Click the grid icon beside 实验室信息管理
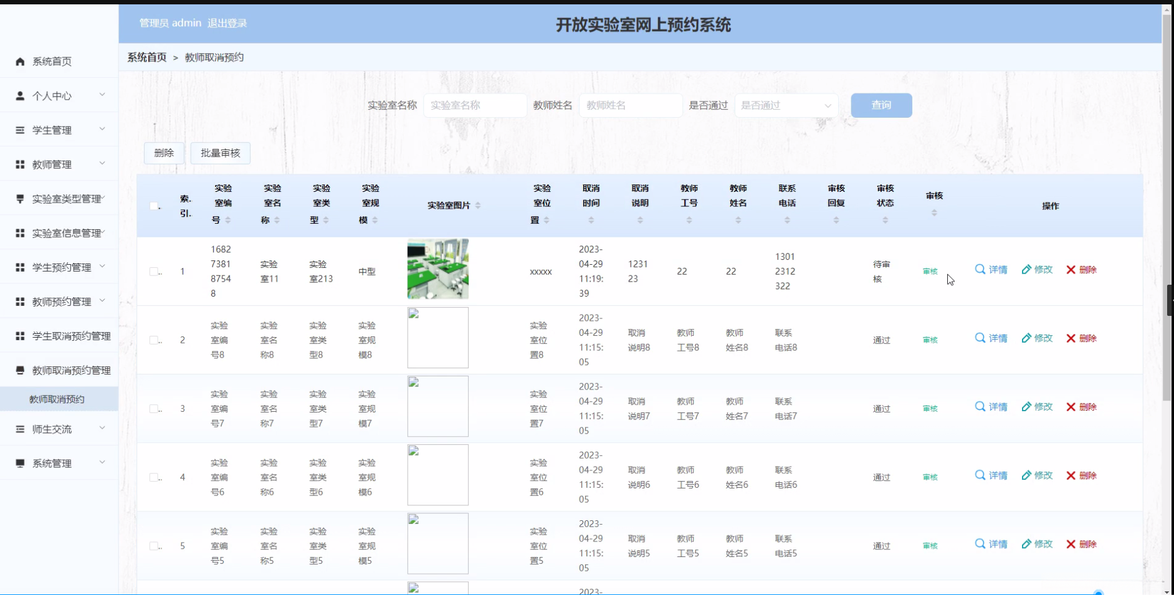Screen dimensions: 1174x595 pyautogui.click(x=20, y=232)
